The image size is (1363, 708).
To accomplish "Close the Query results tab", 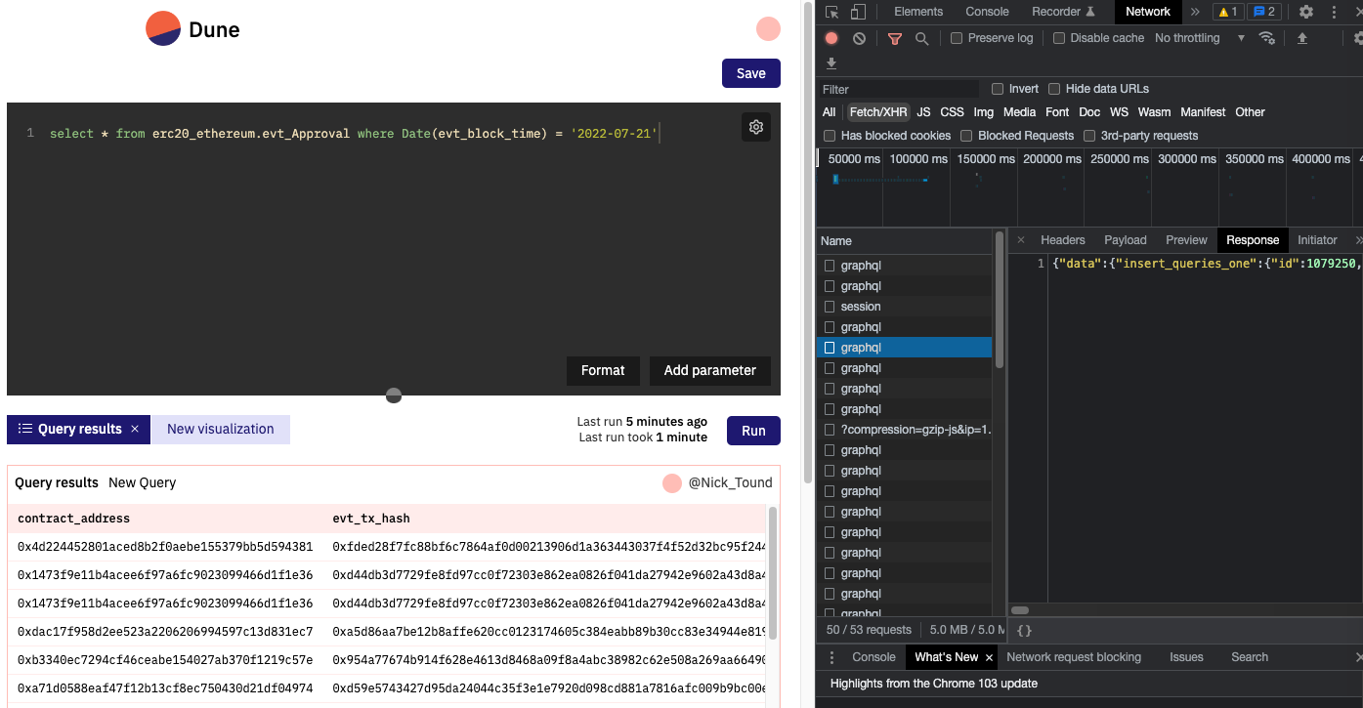I will pyautogui.click(x=135, y=430).
